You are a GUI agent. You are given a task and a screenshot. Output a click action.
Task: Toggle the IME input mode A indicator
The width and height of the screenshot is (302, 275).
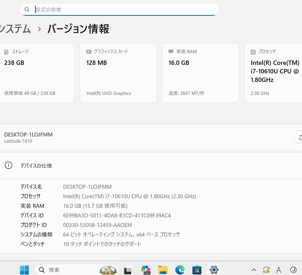[x=279, y=270]
